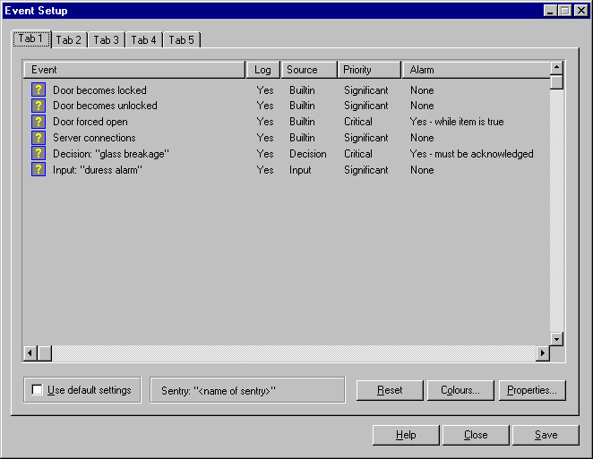This screenshot has height=459, width=593.
Task: Click "Yes - must be acknowledged" alarm value
Action: coord(471,154)
